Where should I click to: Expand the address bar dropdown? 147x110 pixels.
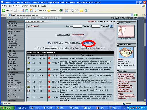point(132,15)
